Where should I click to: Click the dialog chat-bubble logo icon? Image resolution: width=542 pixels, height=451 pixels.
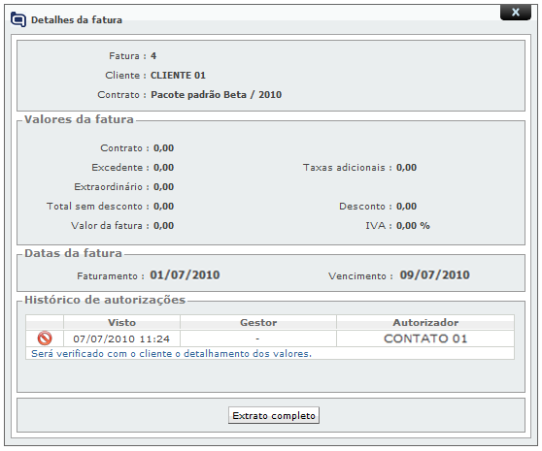pyautogui.click(x=18, y=19)
